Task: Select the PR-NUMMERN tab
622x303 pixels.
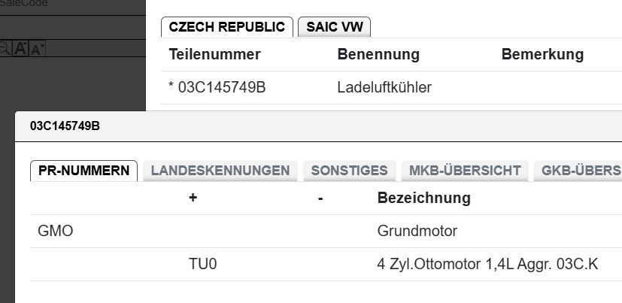Action: coord(83,171)
